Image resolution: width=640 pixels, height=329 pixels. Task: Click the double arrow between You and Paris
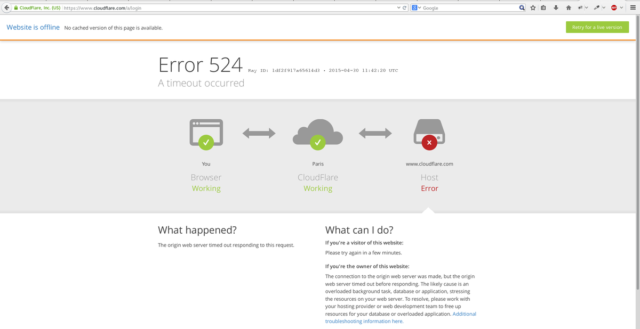pyautogui.click(x=259, y=133)
